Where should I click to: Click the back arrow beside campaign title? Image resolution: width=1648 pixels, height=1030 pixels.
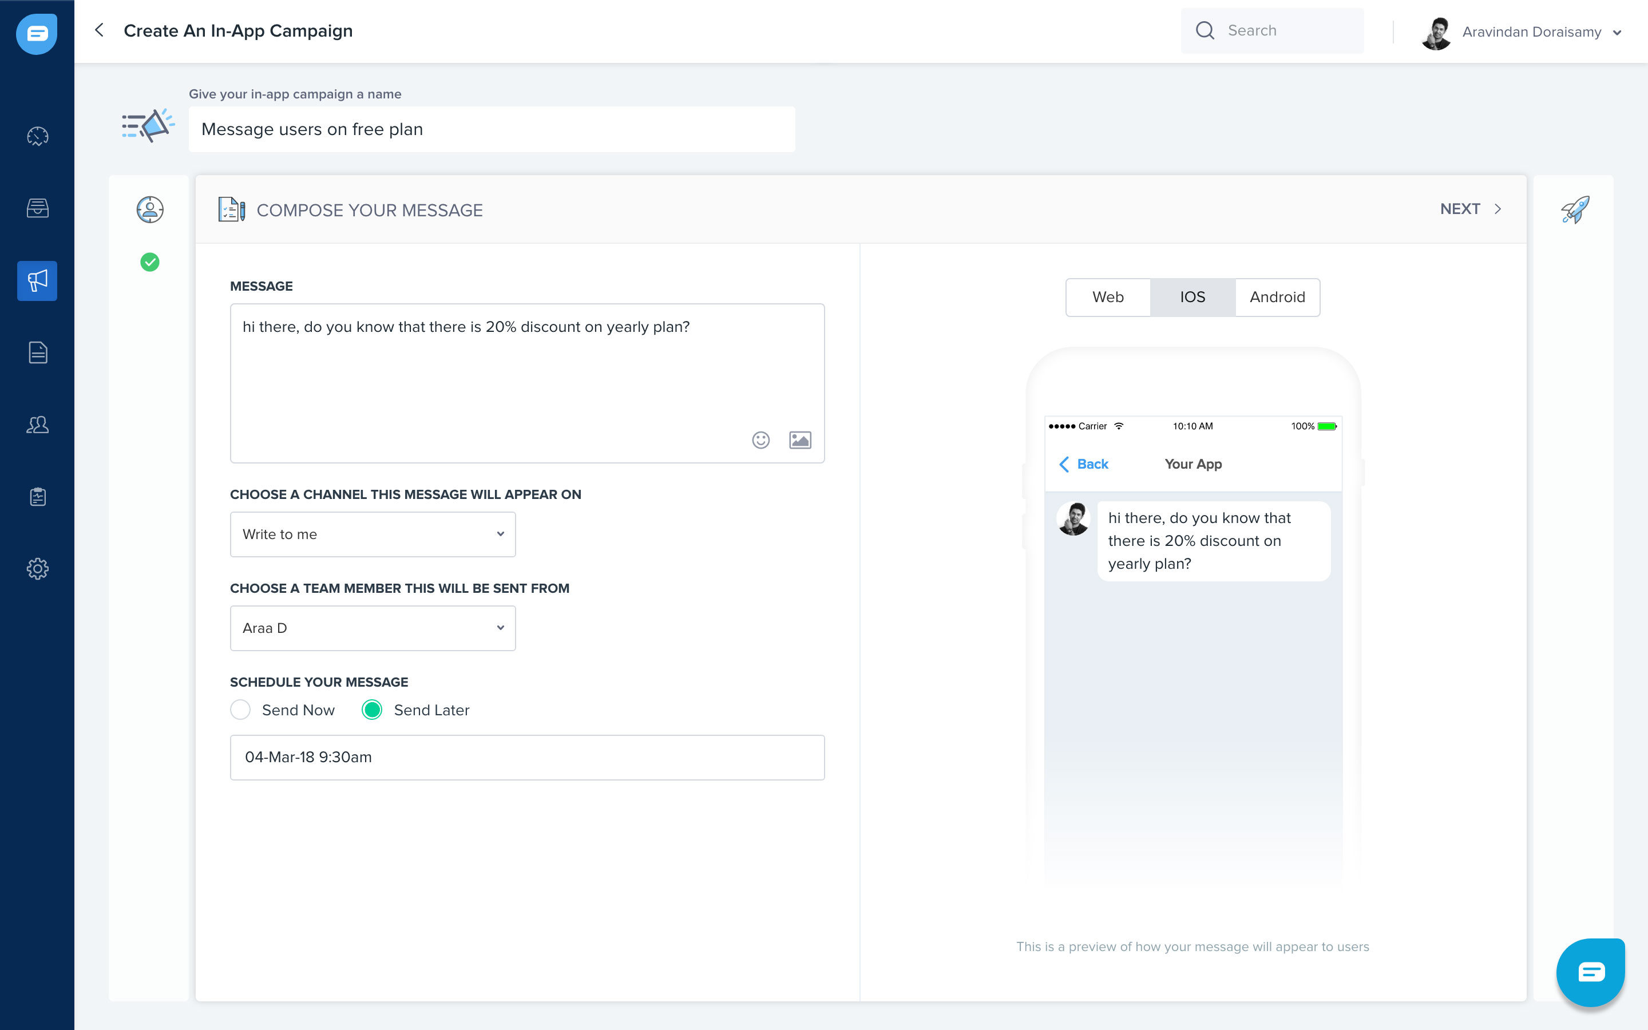100,30
